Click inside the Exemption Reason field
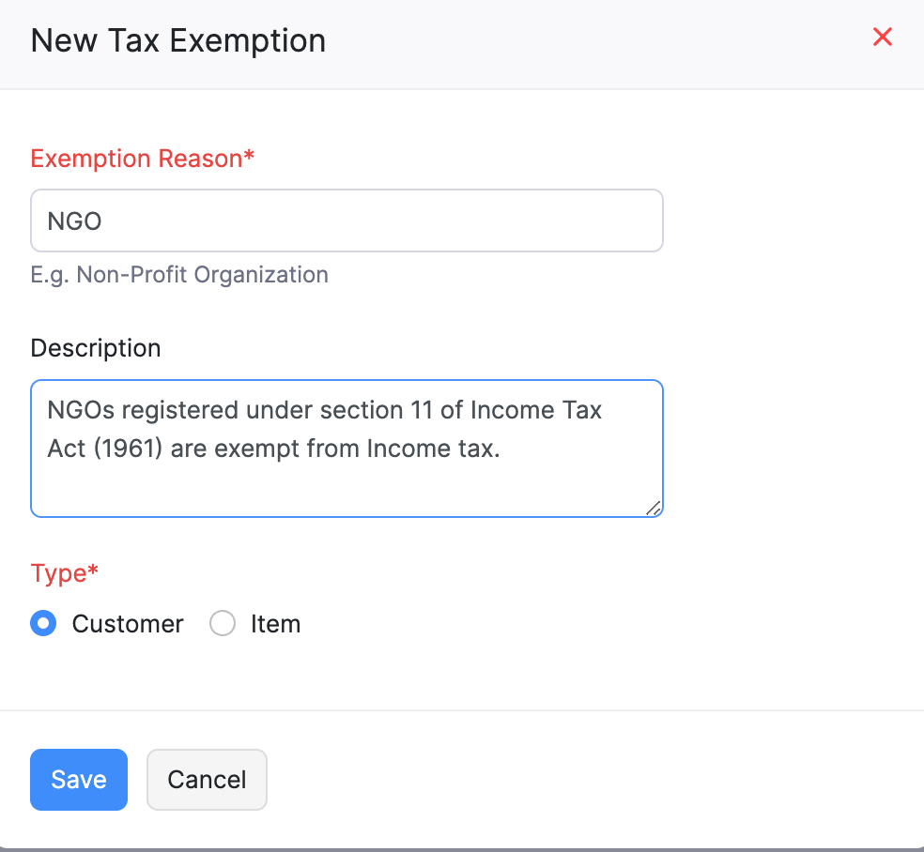Image resolution: width=924 pixels, height=852 pixels. point(346,221)
